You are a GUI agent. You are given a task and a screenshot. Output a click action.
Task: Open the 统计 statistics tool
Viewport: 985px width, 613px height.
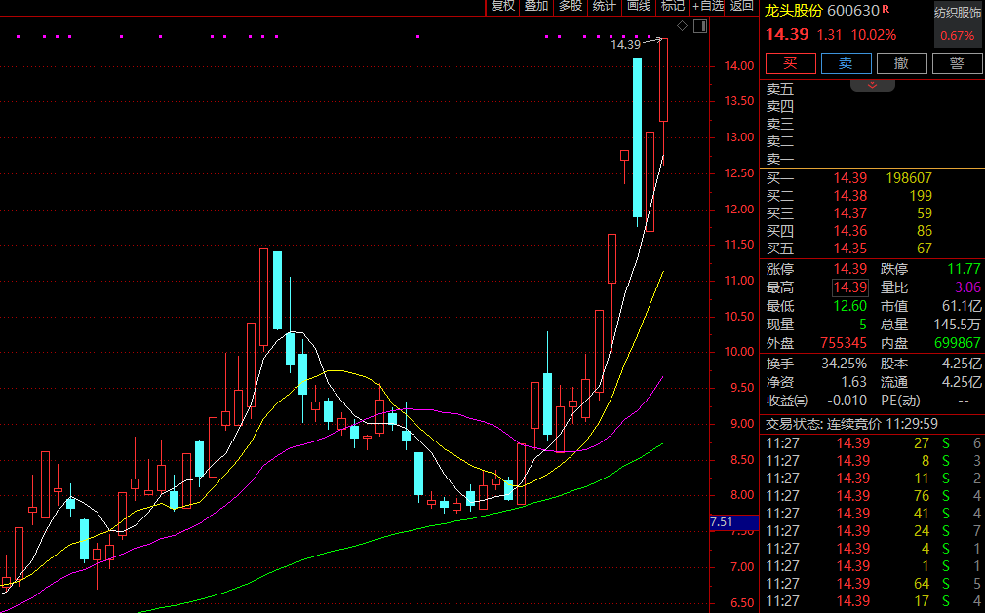(x=605, y=6)
